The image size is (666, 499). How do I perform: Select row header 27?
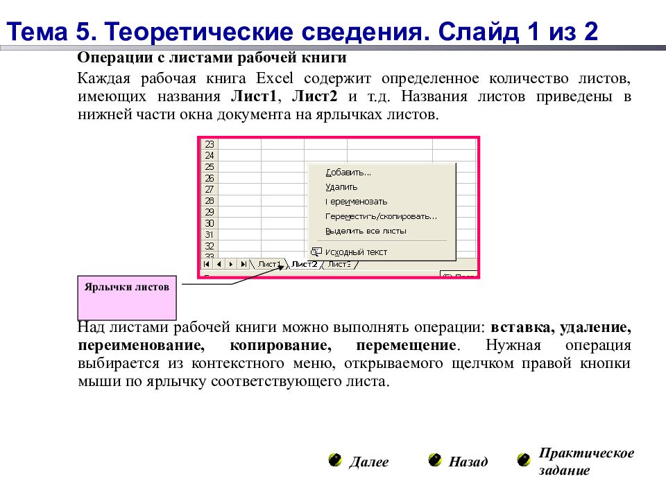(210, 189)
